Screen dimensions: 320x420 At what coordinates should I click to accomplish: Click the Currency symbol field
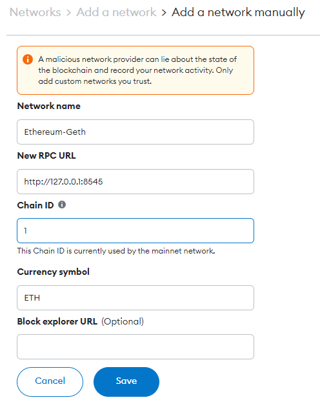(135, 298)
